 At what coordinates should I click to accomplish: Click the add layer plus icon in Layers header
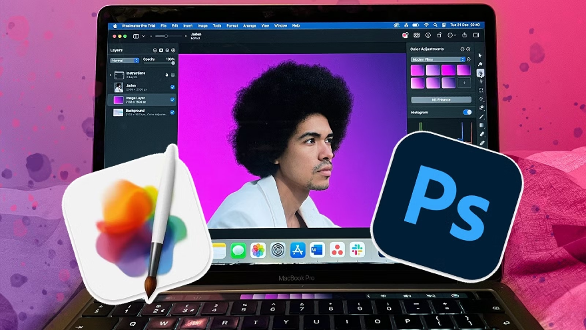point(173,50)
